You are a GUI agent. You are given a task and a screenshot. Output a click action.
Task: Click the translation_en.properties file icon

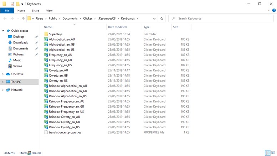46,132
